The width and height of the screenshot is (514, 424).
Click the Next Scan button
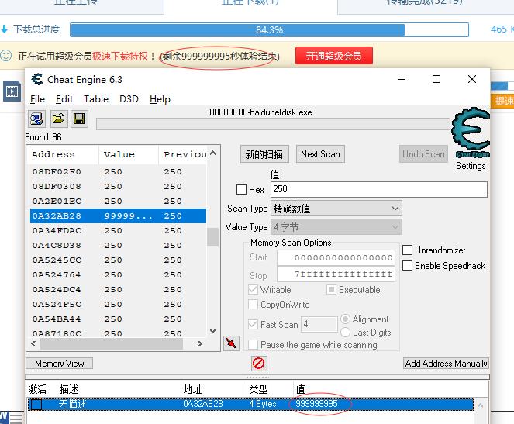tap(320, 153)
